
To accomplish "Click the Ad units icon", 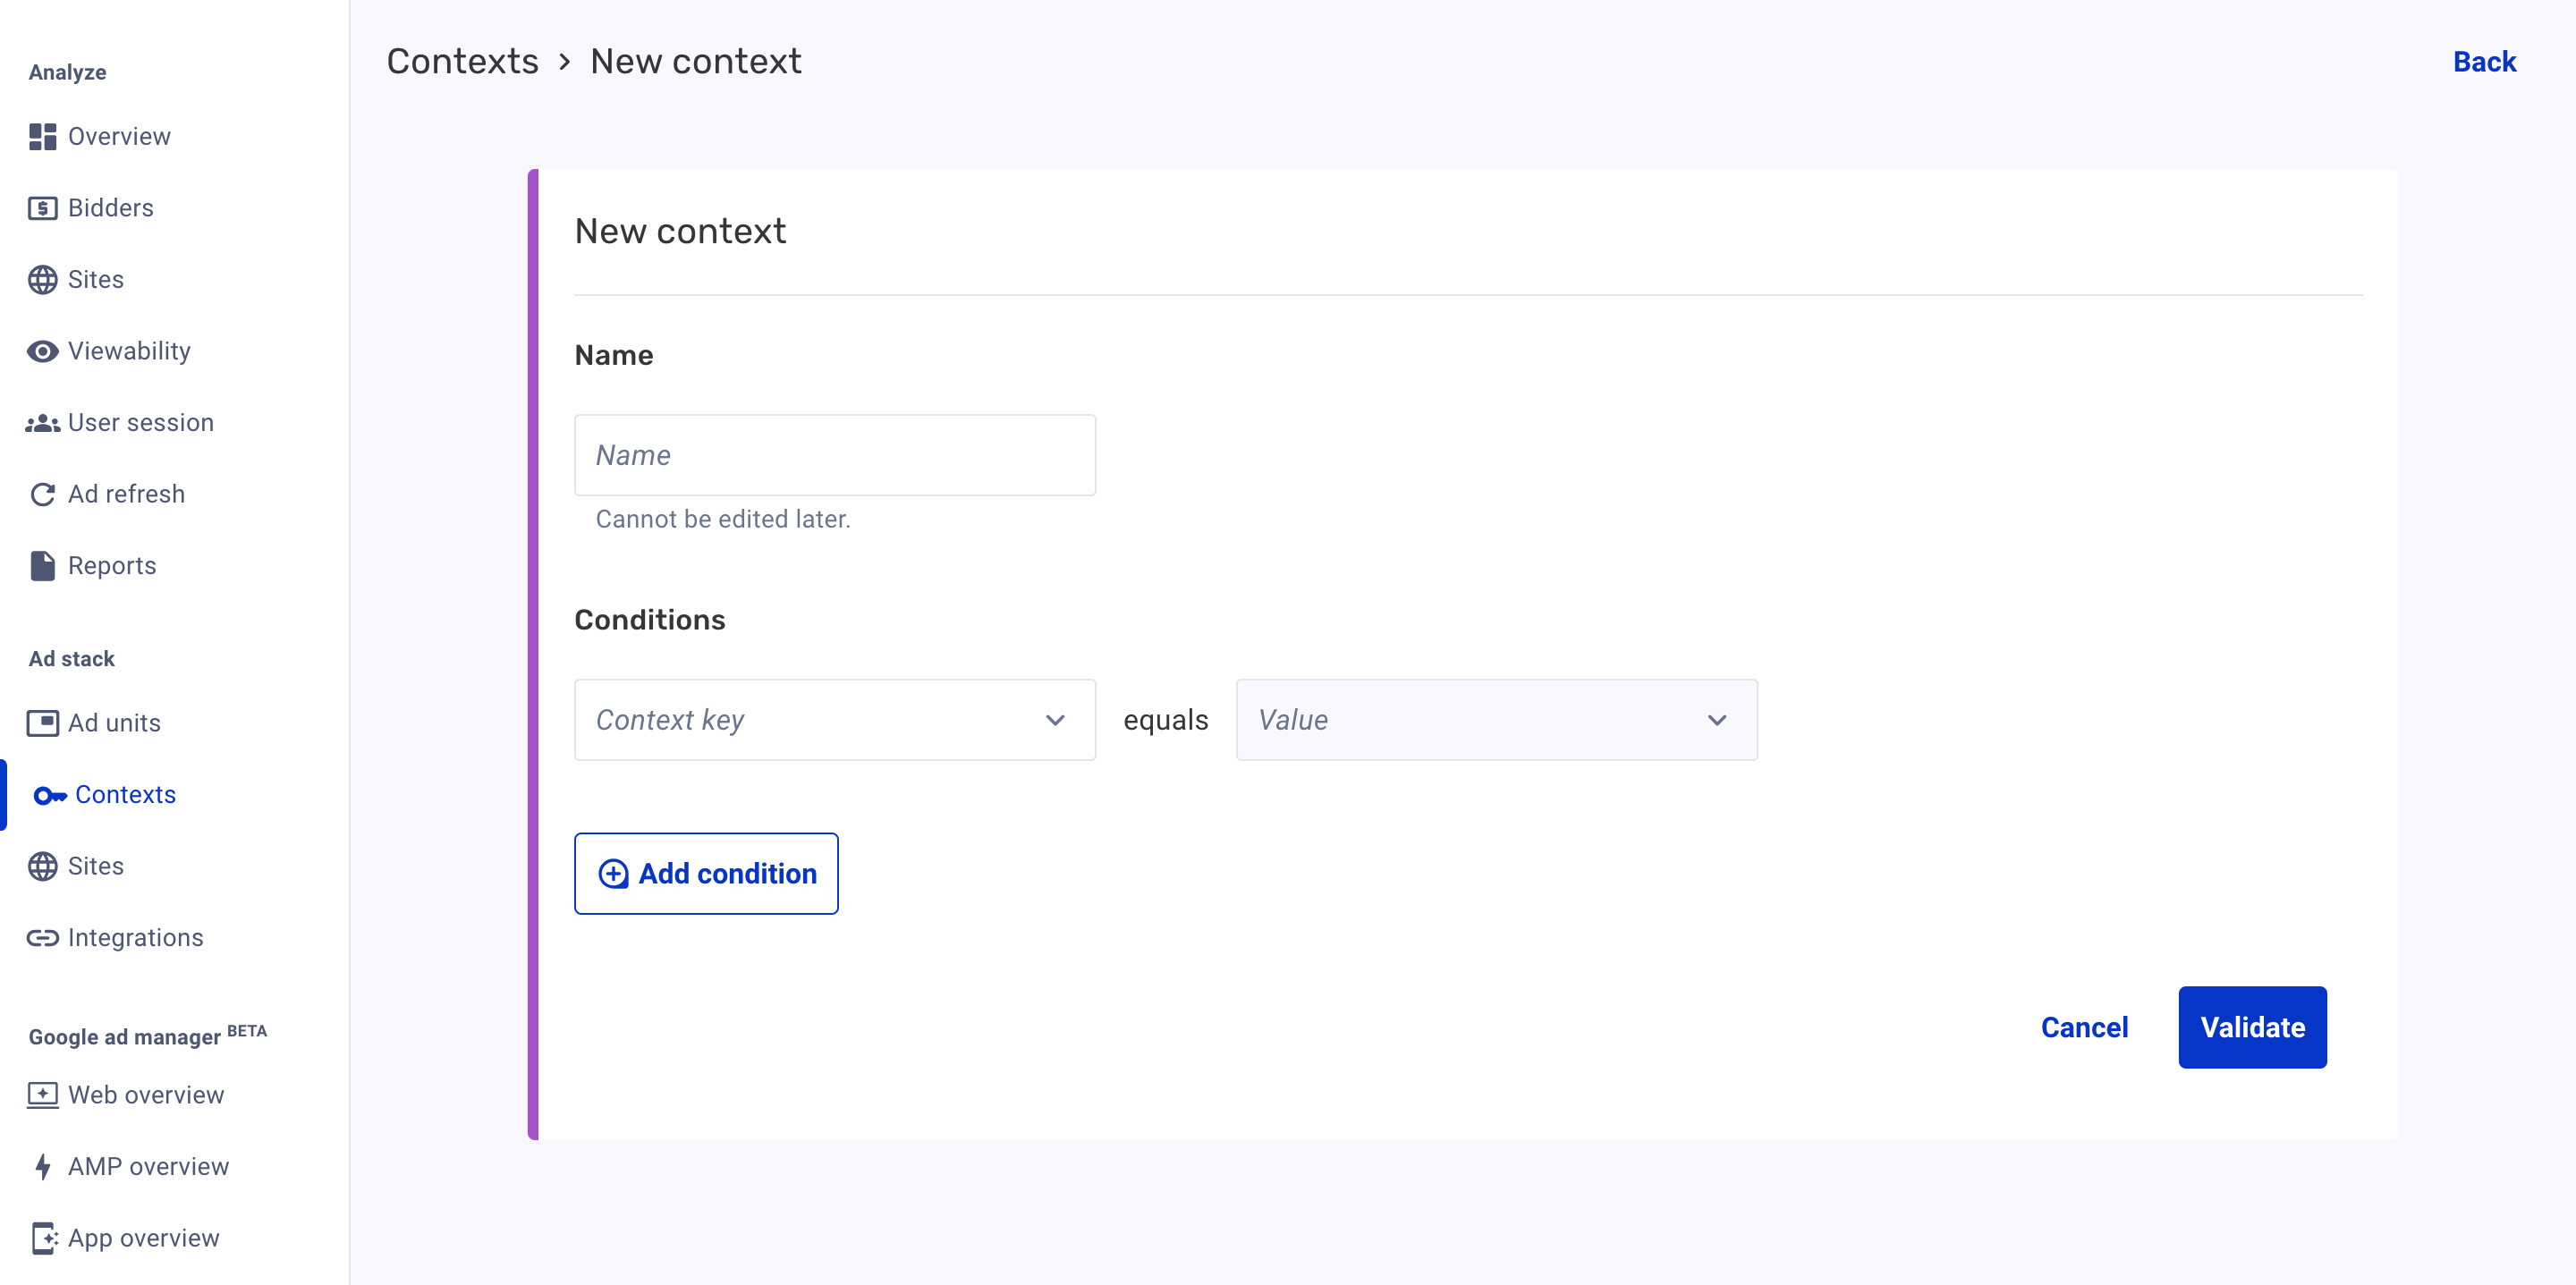I will [x=42, y=723].
